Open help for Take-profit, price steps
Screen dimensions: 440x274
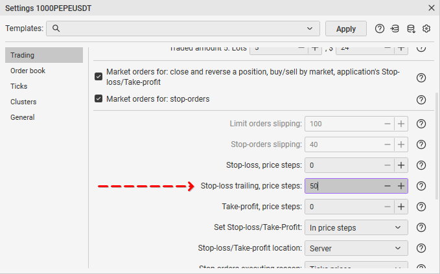[x=421, y=207]
